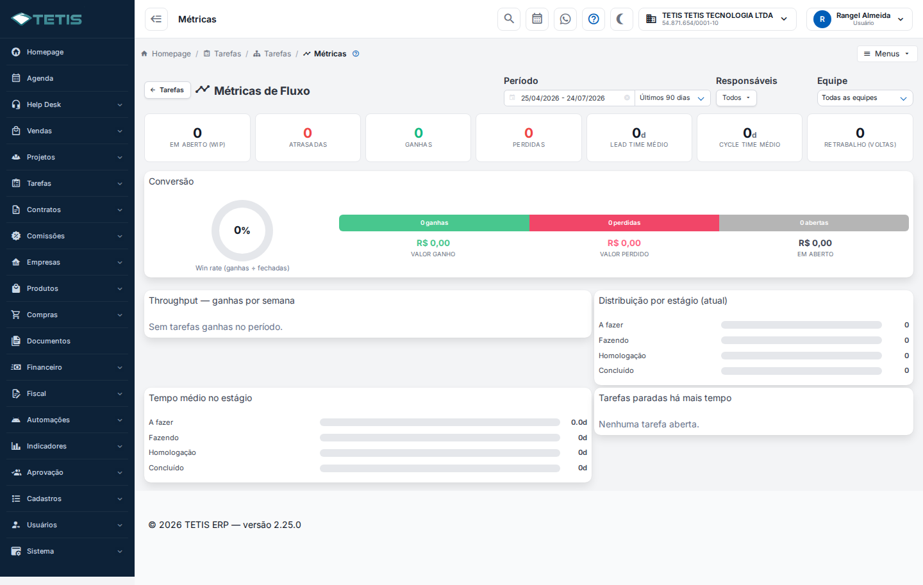
Task: Click the Financeiro sidebar icon
Action: pyautogui.click(x=16, y=367)
